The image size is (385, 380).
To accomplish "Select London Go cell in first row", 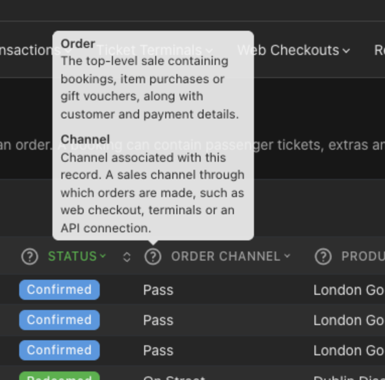I will 349,290.
